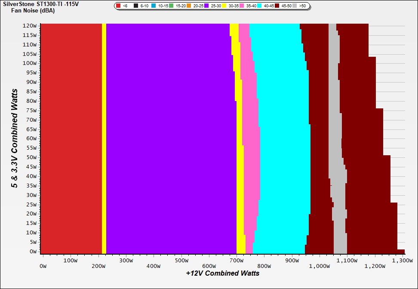
Task: Click the 5 & 3.3V Combined Watts label
Action: [15, 138]
